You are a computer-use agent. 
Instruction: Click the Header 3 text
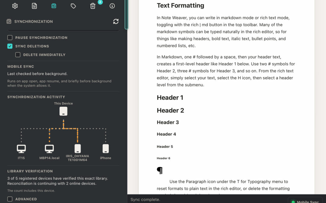[x=168, y=122]
